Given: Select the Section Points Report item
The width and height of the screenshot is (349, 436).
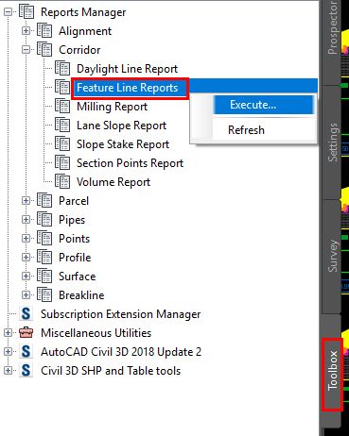Looking at the screenshot, I should point(130,163).
